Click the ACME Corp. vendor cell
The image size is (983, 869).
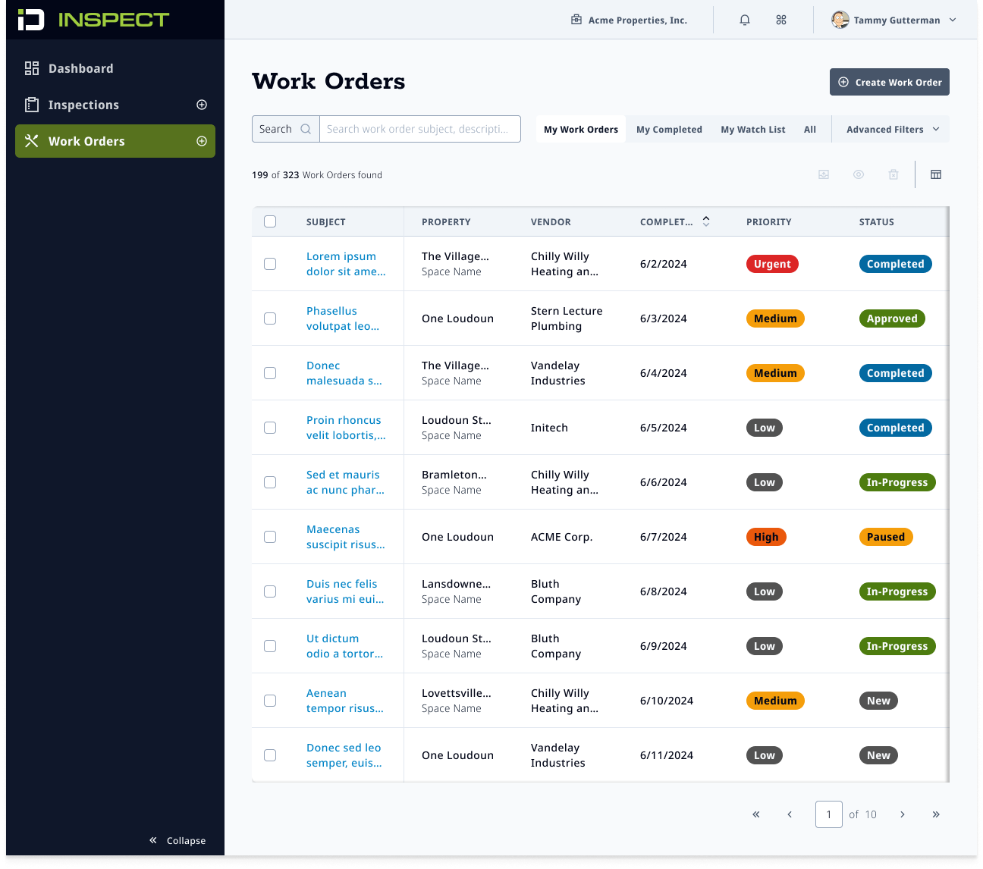point(562,537)
